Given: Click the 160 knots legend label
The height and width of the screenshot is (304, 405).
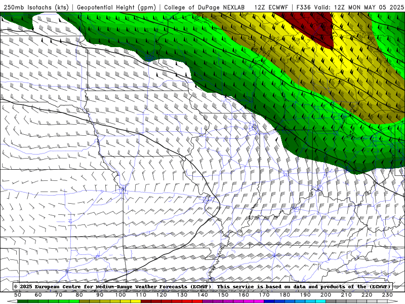Looking at the screenshot, I should pyautogui.click(x=244, y=295).
